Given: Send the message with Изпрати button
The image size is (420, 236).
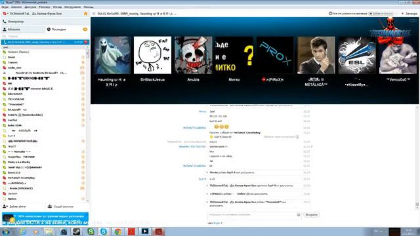Looking at the screenshot, I should (x=311, y=215).
